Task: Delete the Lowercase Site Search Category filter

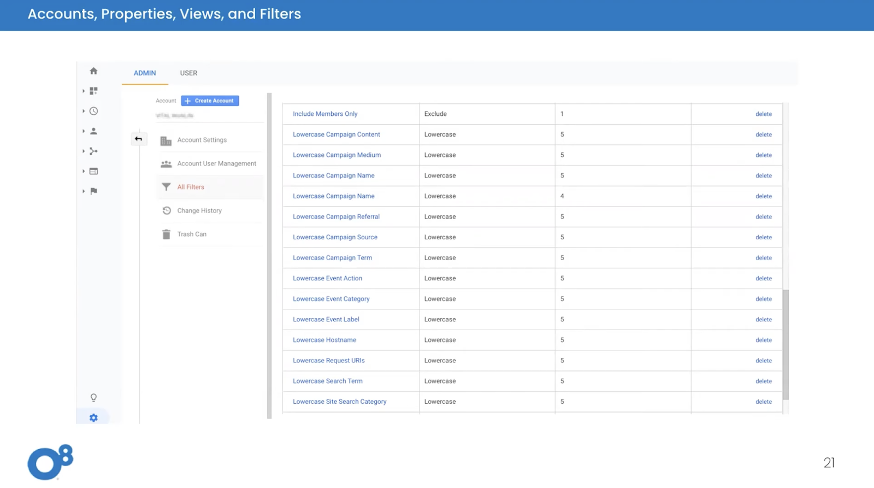Action: click(x=764, y=402)
